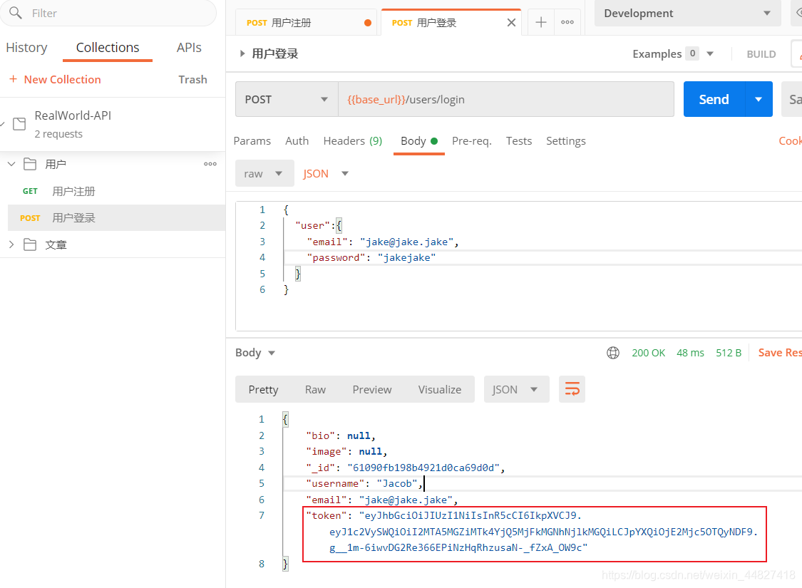Click Save Response link
Viewport: 802px width, 588px height.
[x=779, y=352]
